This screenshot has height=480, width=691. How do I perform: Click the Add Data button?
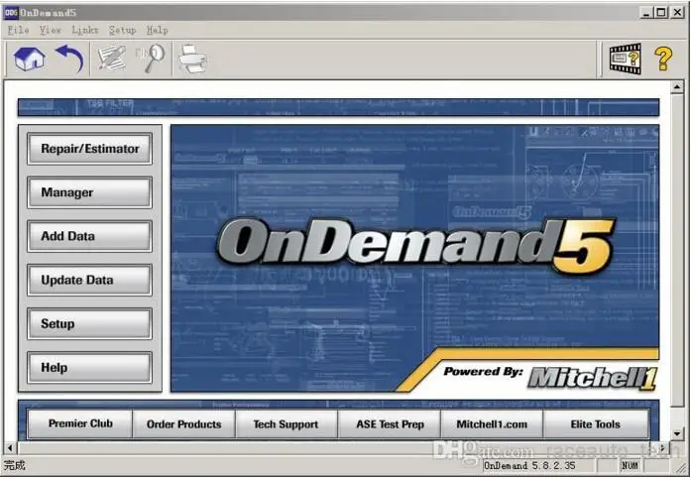[x=89, y=236]
